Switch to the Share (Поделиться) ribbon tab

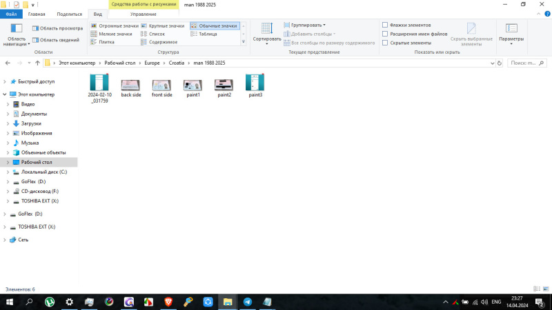[69, 14]
